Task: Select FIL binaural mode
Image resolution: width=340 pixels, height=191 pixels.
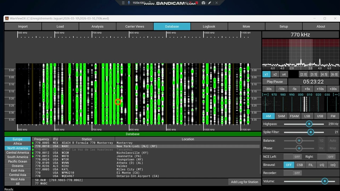Action: [x=311, y=165]
